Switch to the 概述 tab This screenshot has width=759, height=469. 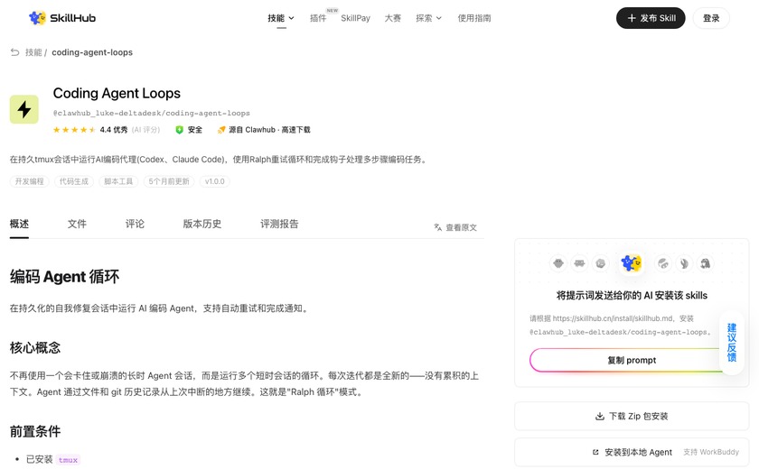[x=19, y=224]
